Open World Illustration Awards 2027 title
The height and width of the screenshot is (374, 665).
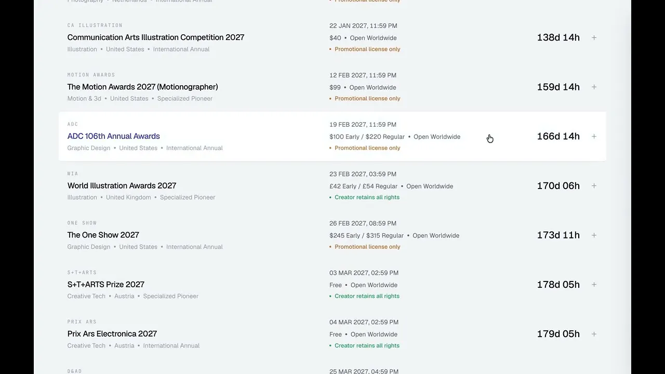(122, 185)
